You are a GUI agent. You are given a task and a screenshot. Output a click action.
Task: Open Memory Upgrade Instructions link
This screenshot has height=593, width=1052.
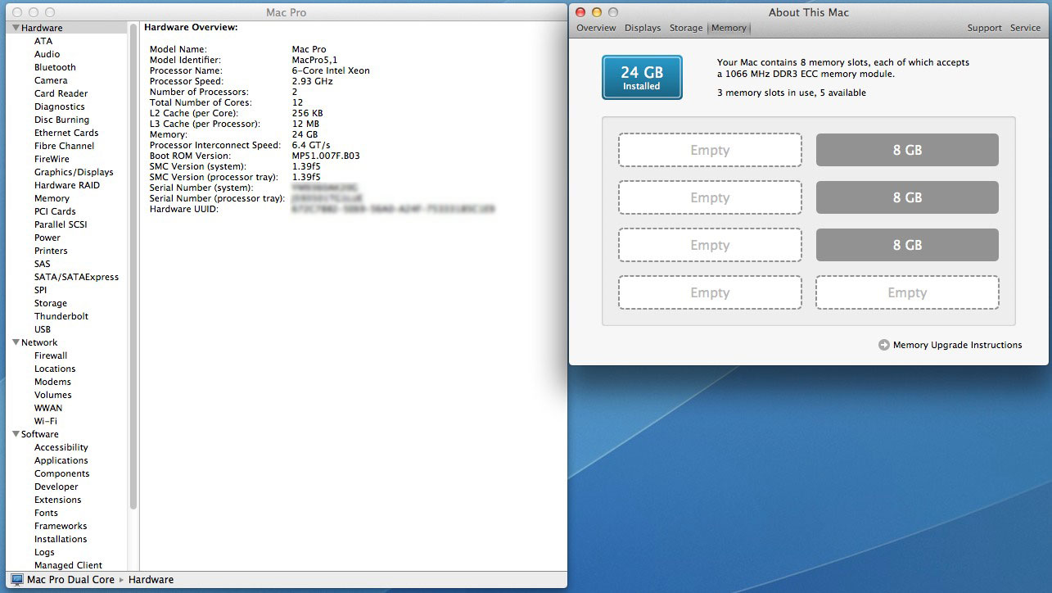(958, 345)
